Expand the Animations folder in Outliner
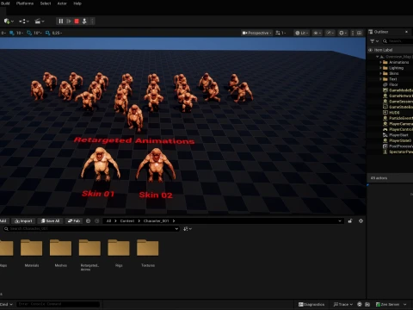The image size is (413, 310). (380, 62)
